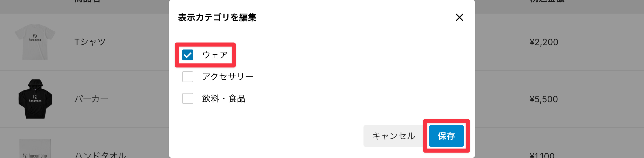The image size is (644, 158).
Task: Click the ¥5,500 price
Action: [544, 99]
